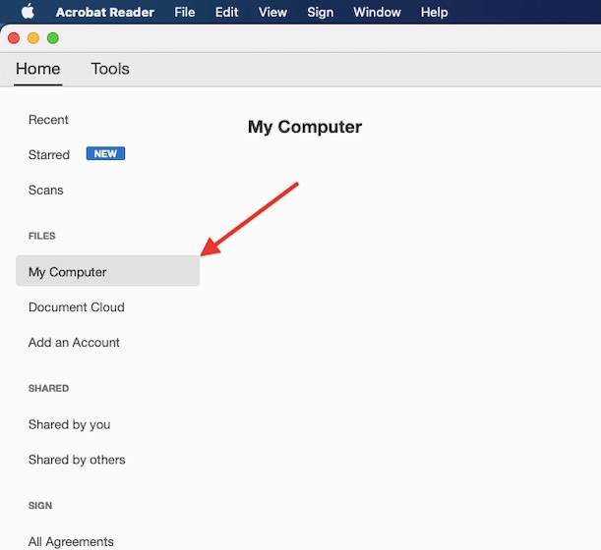Click the My Computer page heading
Screen dimensions: 601x550
(305, 127)
